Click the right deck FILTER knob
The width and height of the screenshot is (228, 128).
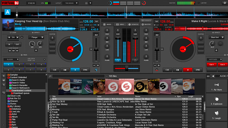tap(146, 57)
